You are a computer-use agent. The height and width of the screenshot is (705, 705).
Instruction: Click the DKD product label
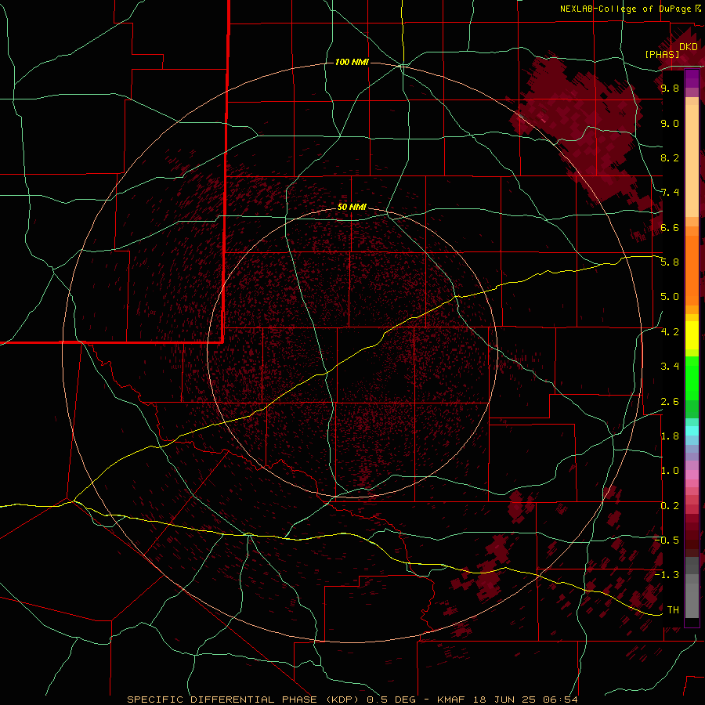point(688,47)
